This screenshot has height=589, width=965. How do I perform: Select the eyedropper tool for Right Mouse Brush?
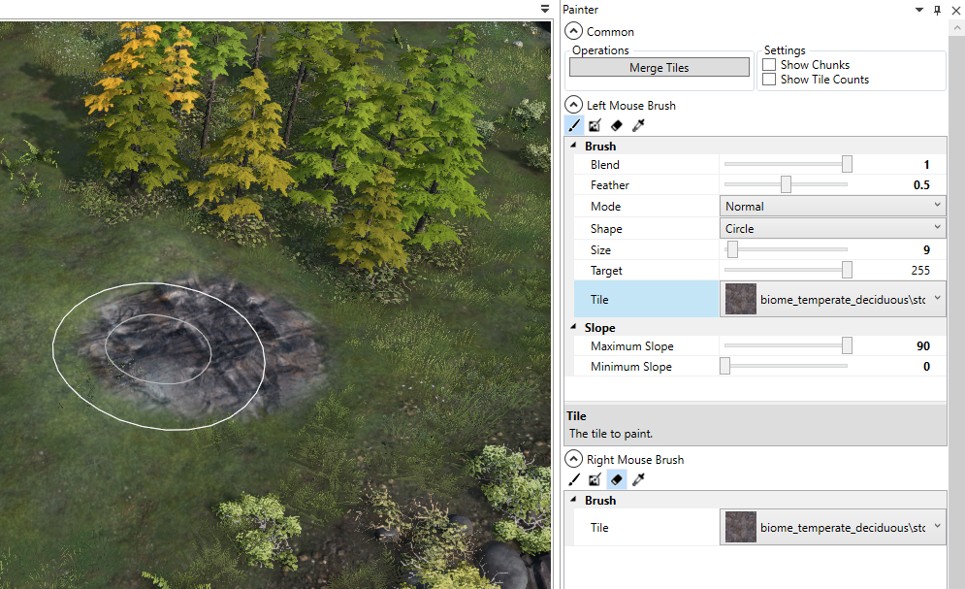pyautogui.click(x=638, y=479)
